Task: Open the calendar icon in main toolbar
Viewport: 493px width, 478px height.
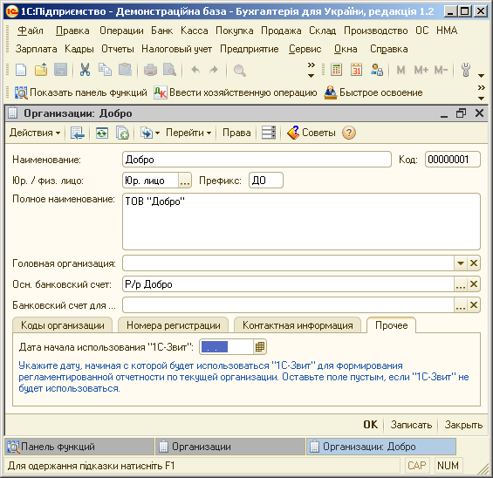Action: 356,70
